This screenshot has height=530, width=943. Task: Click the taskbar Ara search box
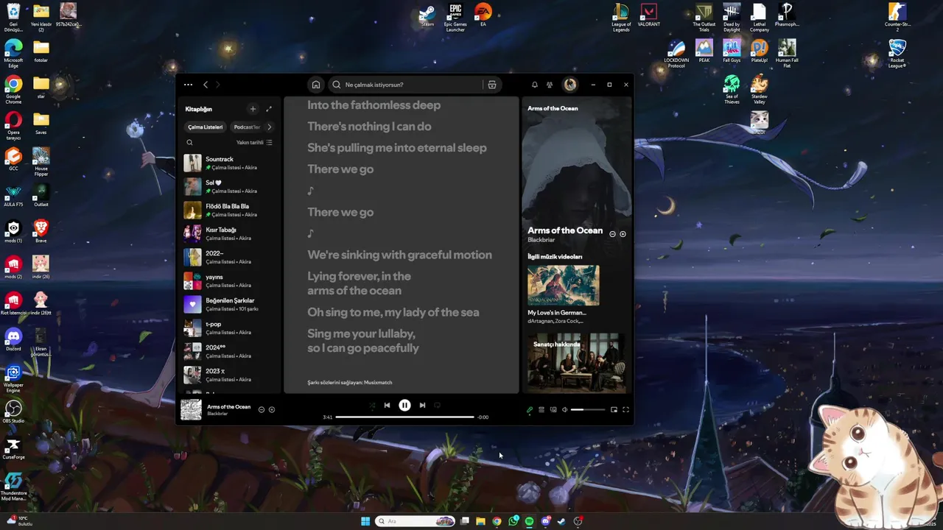[415, 521]
